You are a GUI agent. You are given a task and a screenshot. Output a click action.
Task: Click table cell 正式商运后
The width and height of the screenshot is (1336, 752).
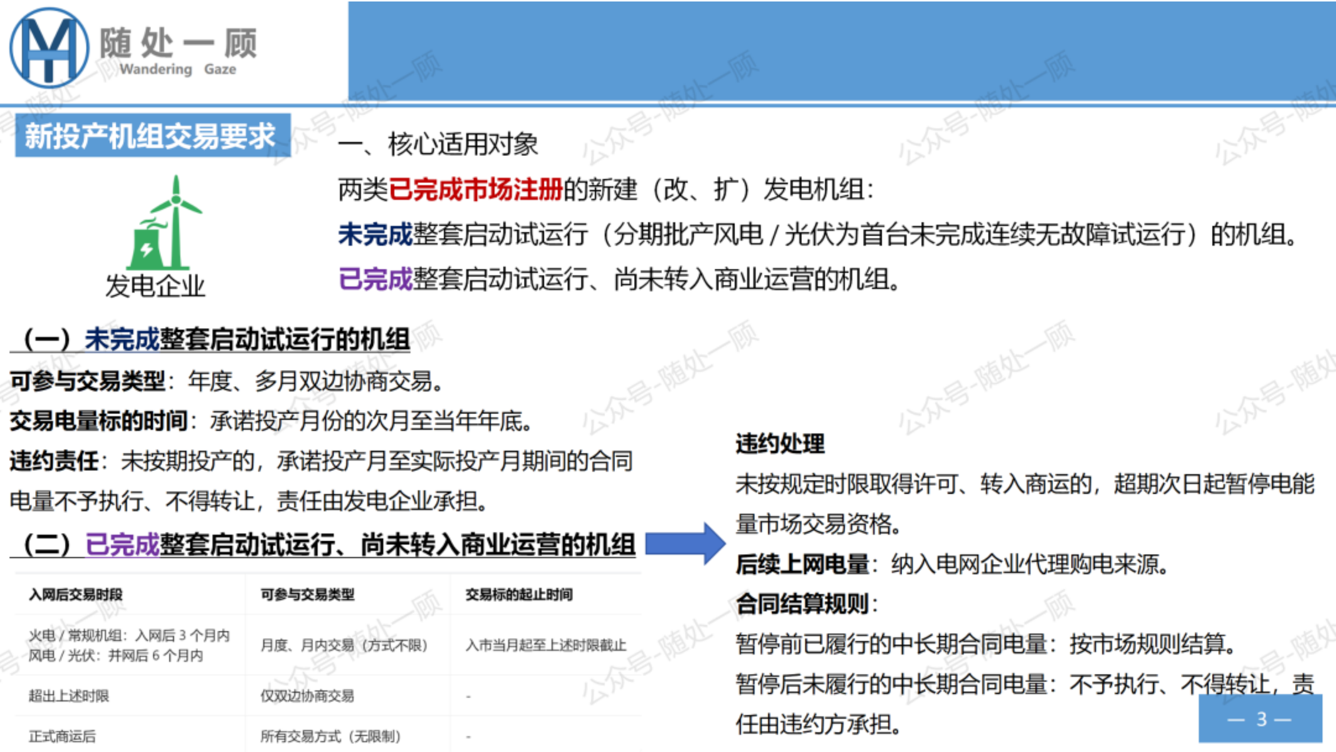pos(62,736)
